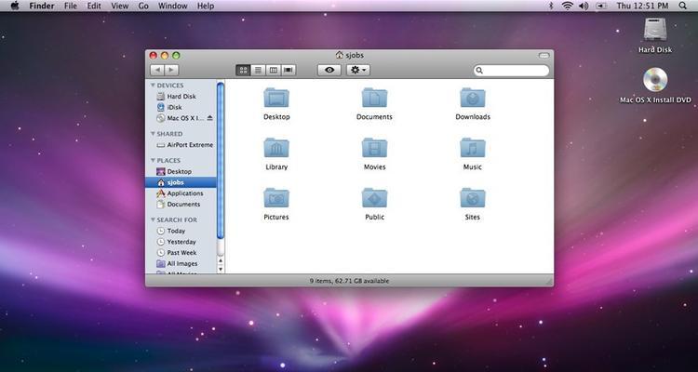The image size is (698, 372).
Task: Open the View menu
Action: [x=119, y=6]
